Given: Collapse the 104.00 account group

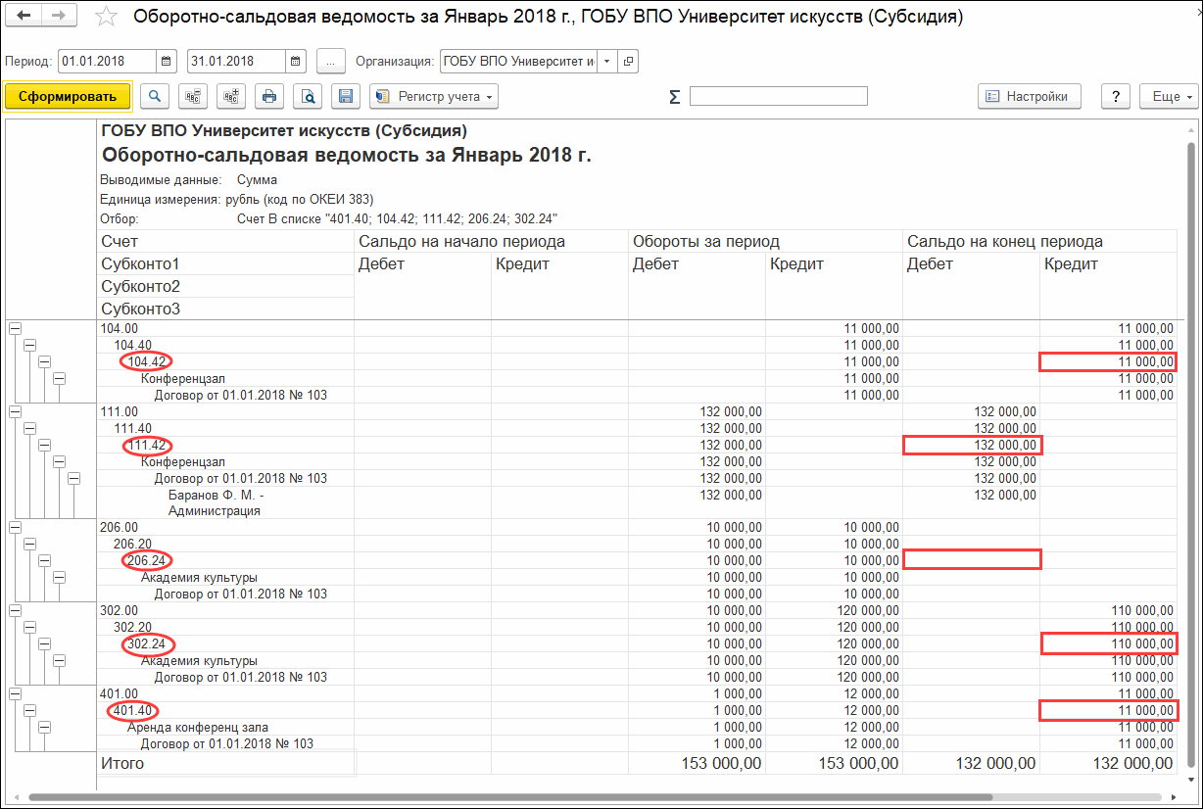Looking at the screenshot, I should 15,329.
